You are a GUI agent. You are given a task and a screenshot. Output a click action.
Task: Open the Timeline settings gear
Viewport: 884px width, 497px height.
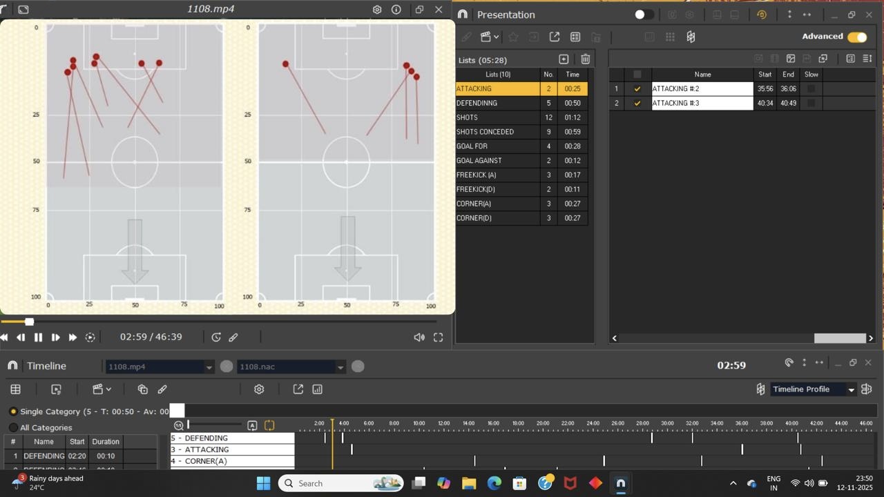259,389
